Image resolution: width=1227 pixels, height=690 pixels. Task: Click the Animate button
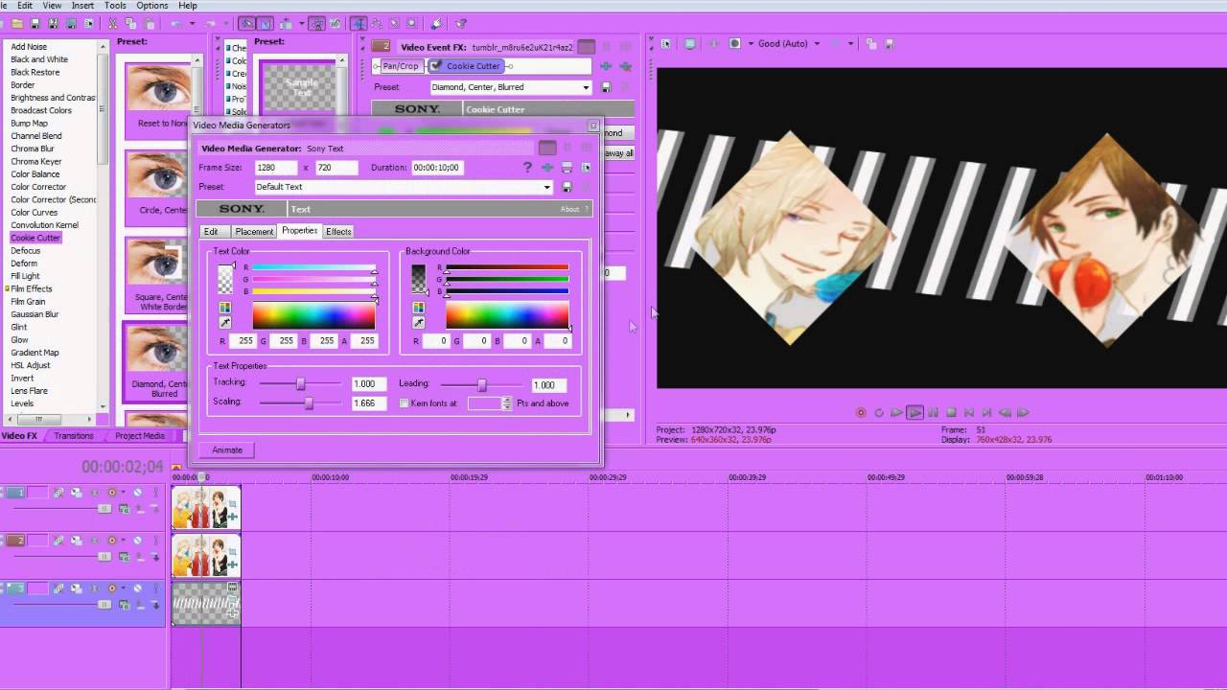[x=227, y=449]
